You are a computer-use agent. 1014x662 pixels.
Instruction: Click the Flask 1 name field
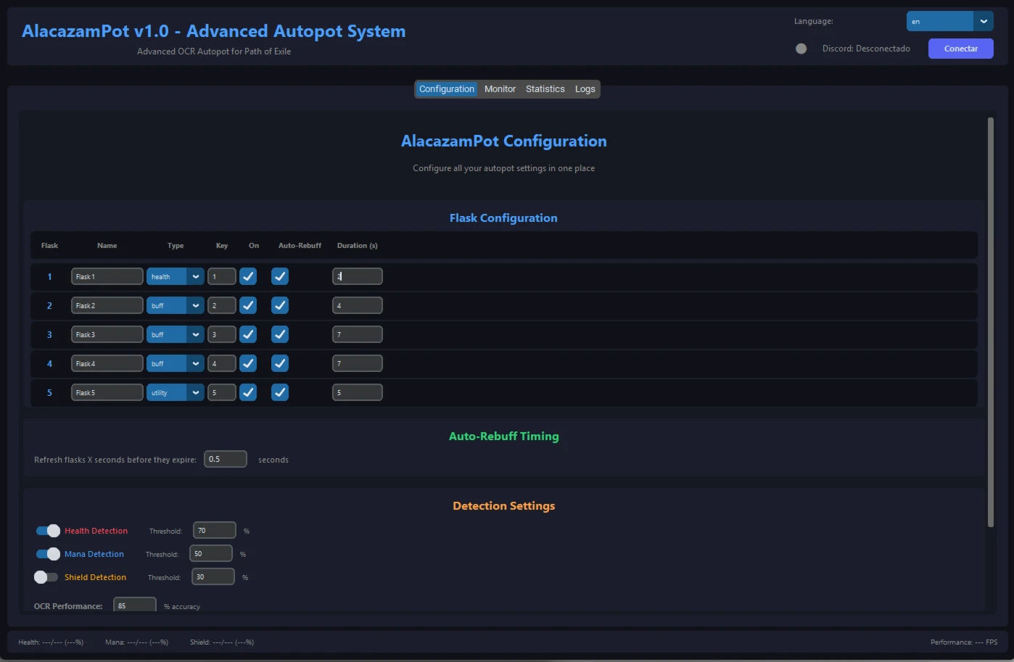(x=107, y=276)
